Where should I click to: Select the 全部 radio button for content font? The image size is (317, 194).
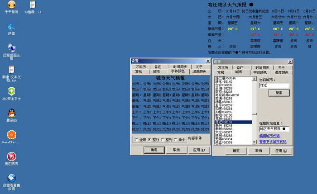click(x=137, y=140)
